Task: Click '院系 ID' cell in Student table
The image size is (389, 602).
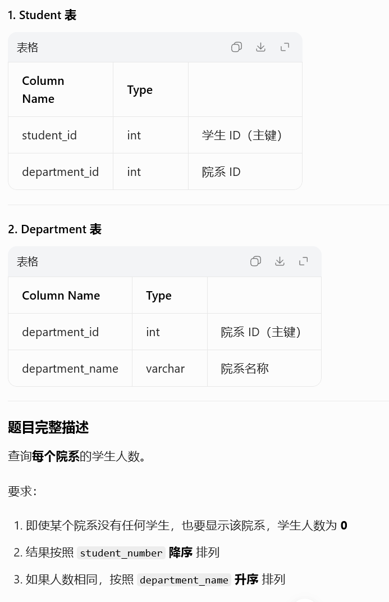Action: [x=245, y=171]
